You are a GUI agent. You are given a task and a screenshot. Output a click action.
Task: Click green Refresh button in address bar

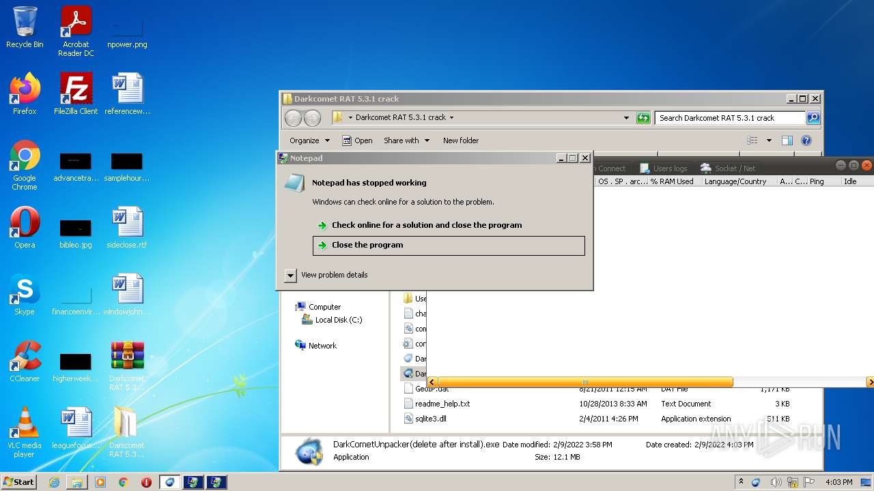tap(643, 118)
